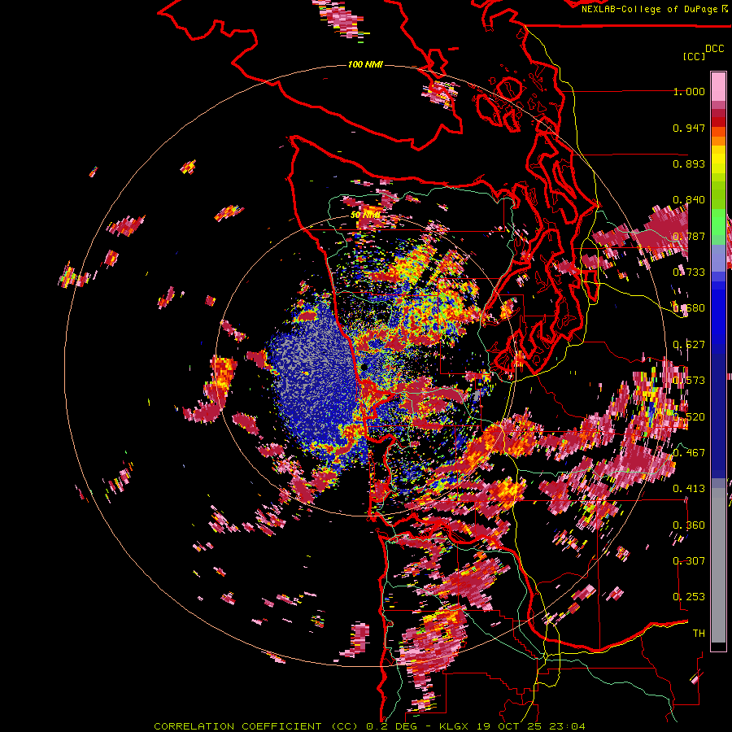Click the 50 NMI range ring label
Screen dimensions: 732x732
tap(365, 216)
